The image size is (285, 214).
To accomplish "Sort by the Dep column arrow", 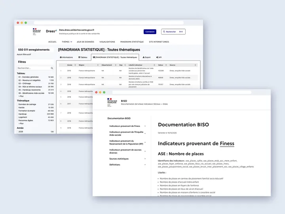I will tap(125, 65).
